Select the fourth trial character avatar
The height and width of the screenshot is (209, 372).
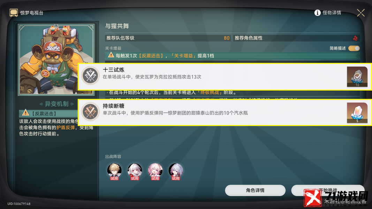pos(176,171)
